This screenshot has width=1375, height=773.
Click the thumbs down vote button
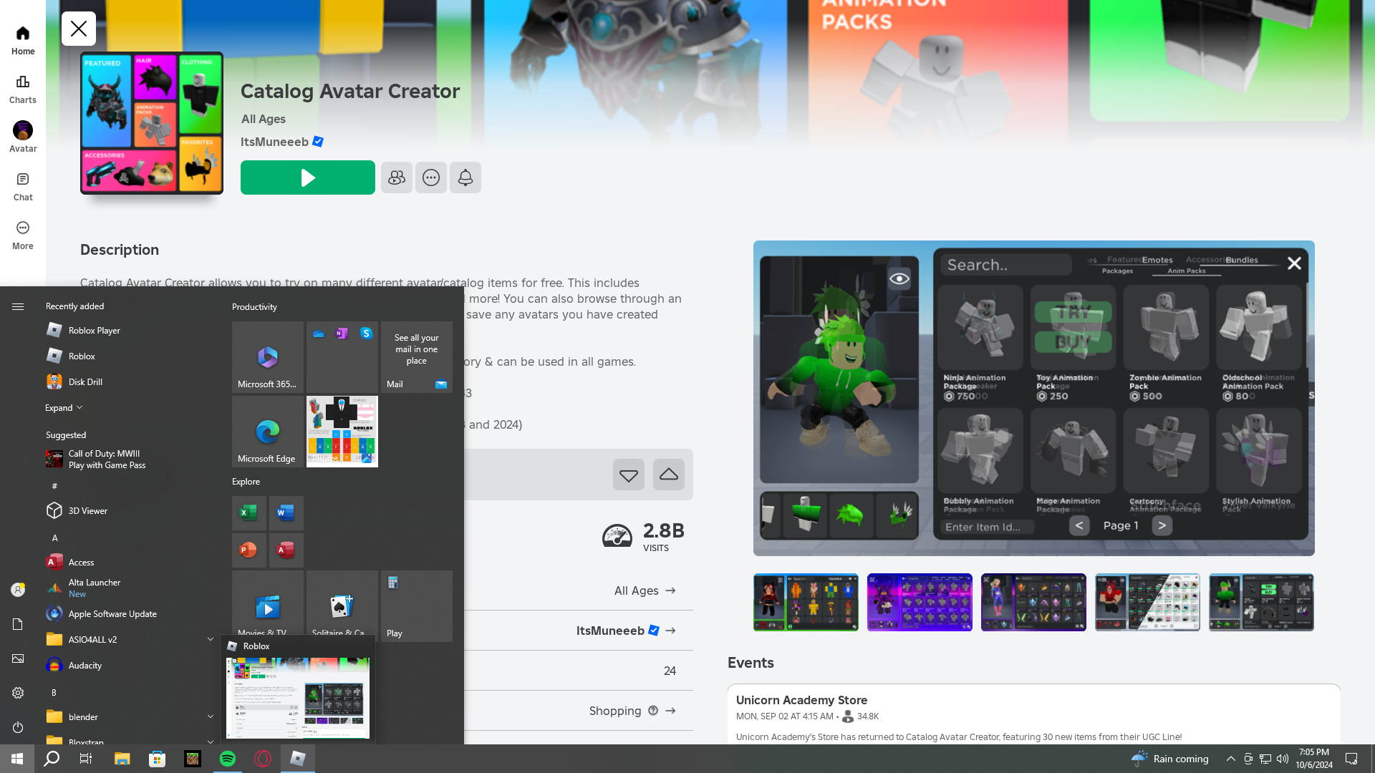pos(628,475)
